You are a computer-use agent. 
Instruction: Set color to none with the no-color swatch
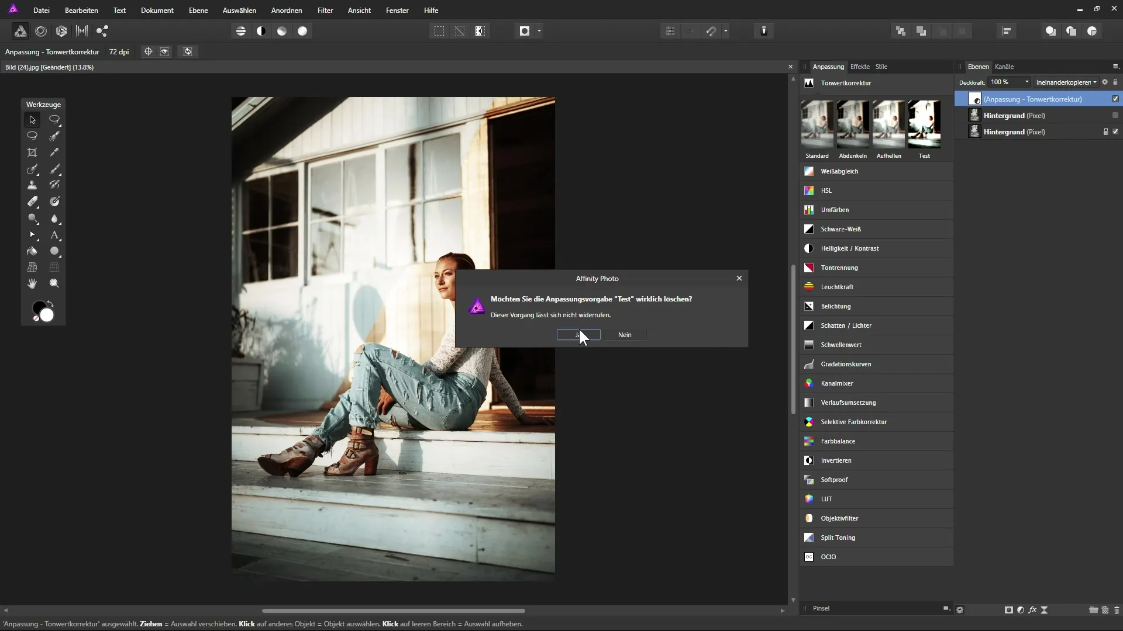coord(36,318)
